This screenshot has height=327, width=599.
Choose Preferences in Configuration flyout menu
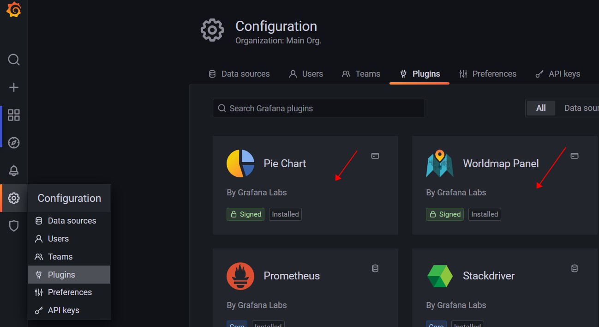[69, 292]
